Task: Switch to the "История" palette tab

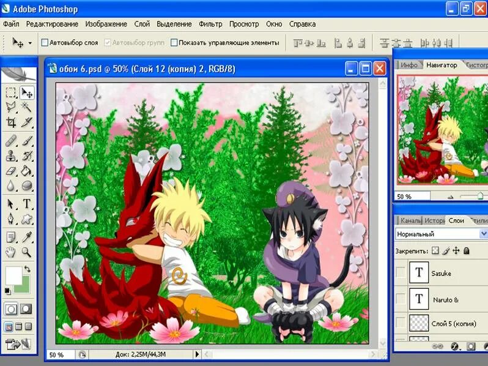Action: coord(434,220)
